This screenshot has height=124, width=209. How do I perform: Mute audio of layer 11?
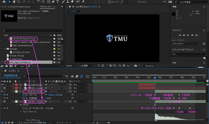pyautogui.click(x=5, y=88)
